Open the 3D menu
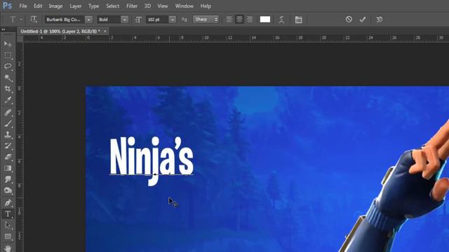Viewport: 449px width, 252px height. (x=147, y=6)
